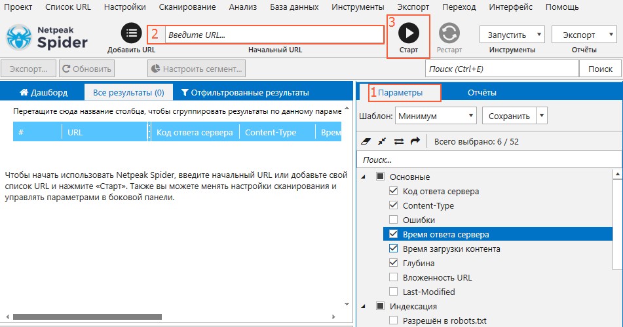Click the Start play icon

[x=409, y=33]
